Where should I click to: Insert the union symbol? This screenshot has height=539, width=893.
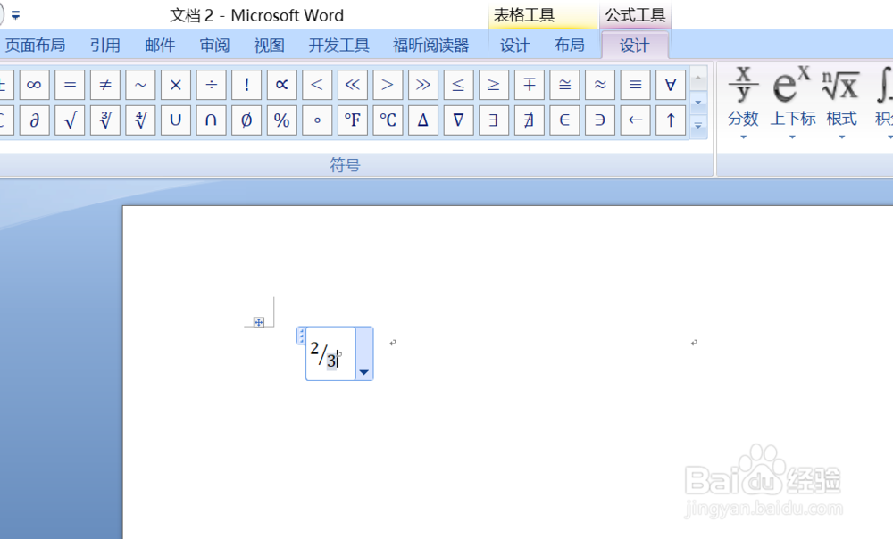coord(175,120)
